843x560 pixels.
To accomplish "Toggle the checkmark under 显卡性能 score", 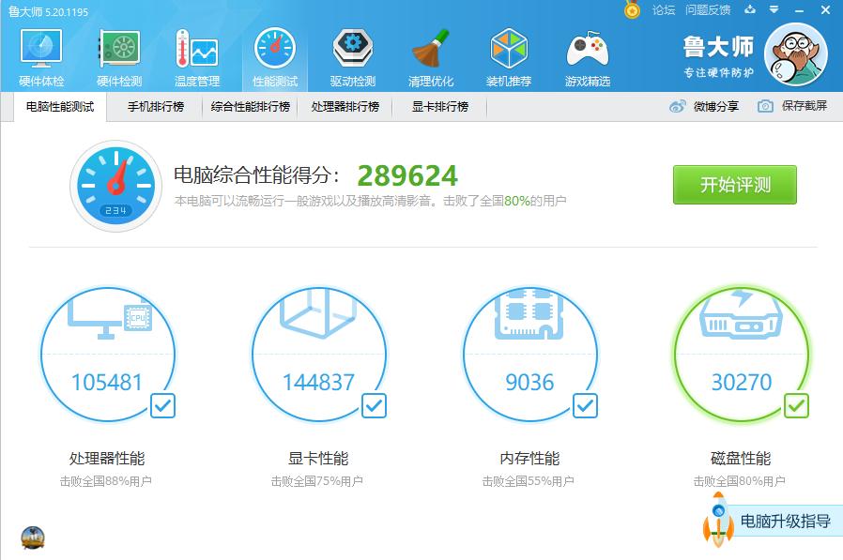I will [x=375, y=406].
